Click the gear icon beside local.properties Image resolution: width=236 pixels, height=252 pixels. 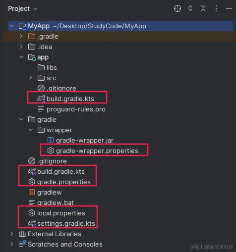32,213
